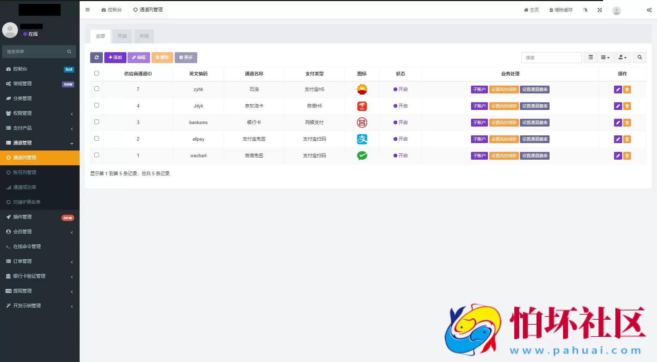
Task: Click the edit pencil icon for zyhk row
Action: tap(618, 90)
